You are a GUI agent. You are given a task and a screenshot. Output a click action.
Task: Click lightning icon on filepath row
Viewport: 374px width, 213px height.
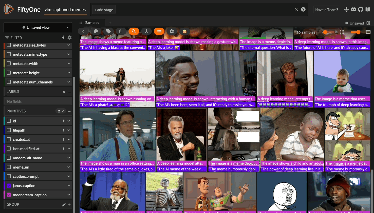[63, 130]
